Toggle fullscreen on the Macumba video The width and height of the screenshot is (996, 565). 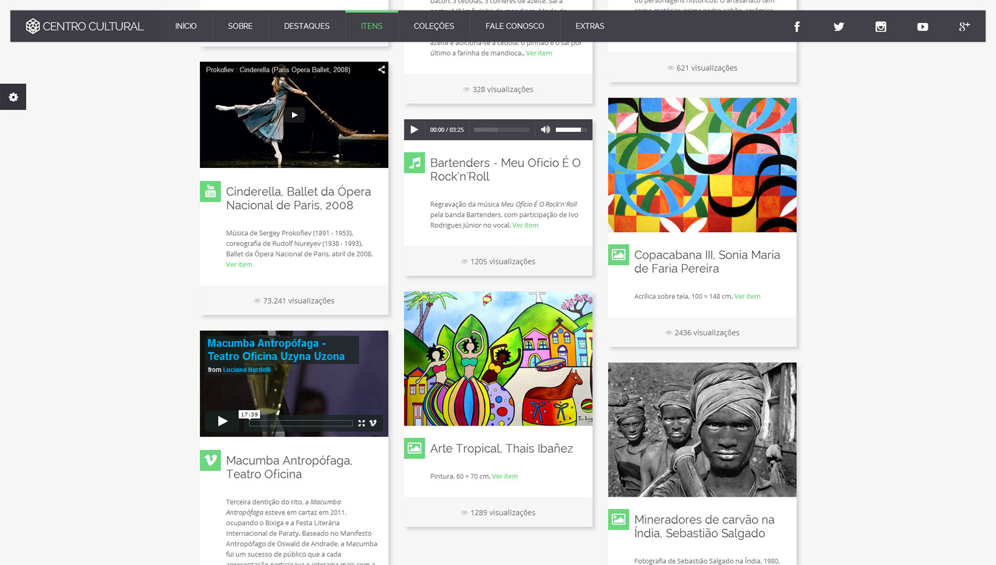(362, 423)
